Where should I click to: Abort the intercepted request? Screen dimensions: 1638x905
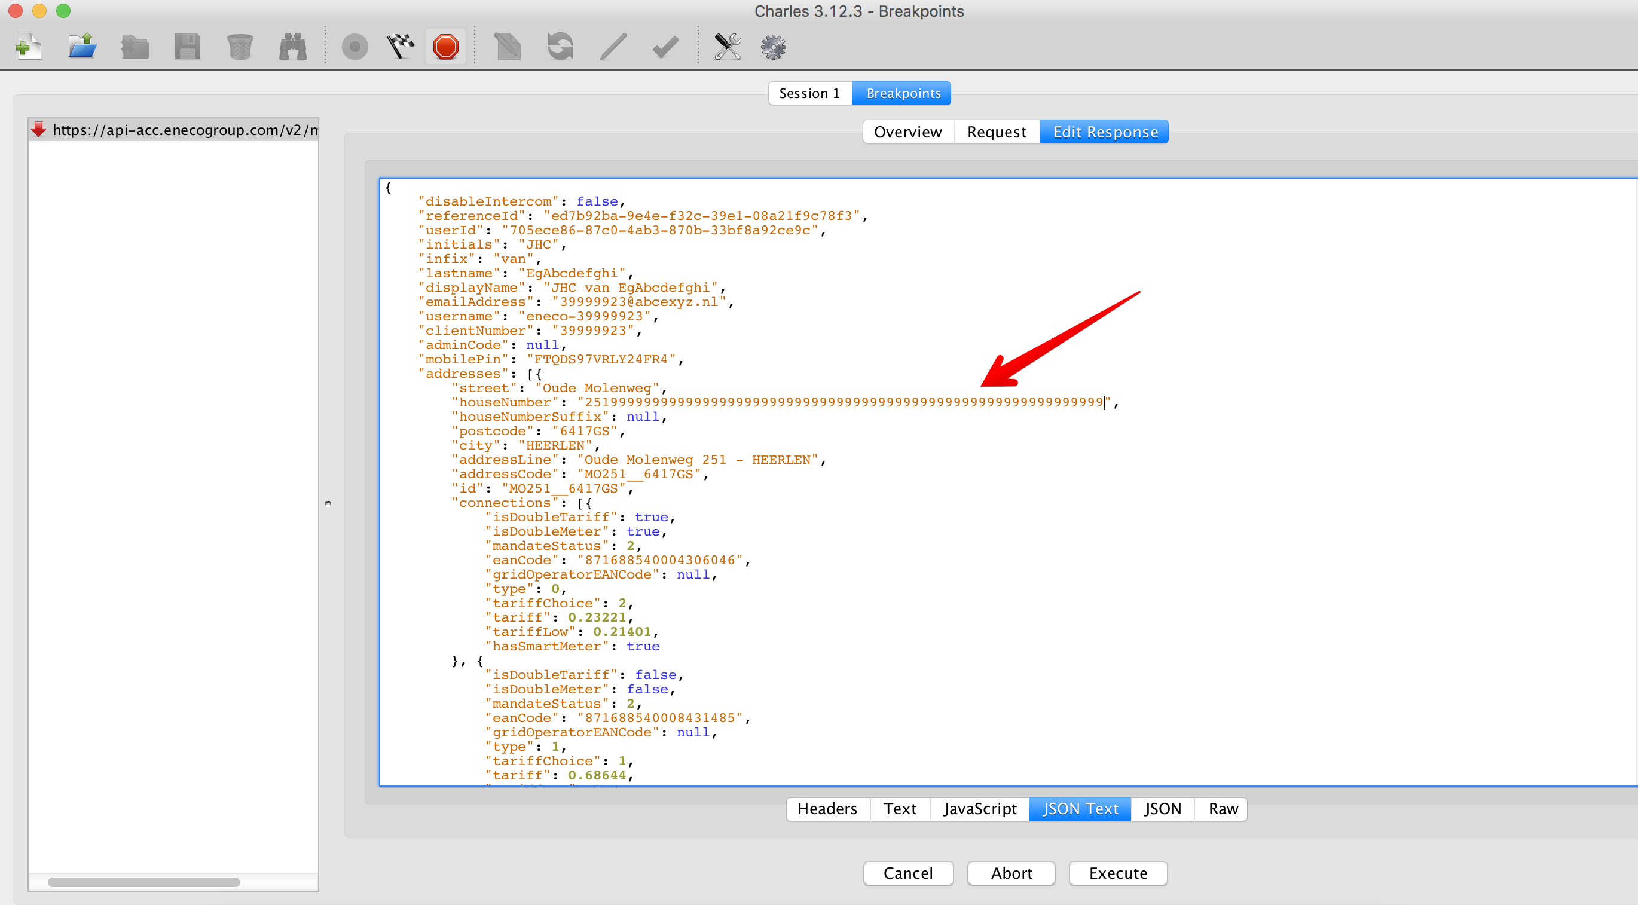[x=1010, y=873]
